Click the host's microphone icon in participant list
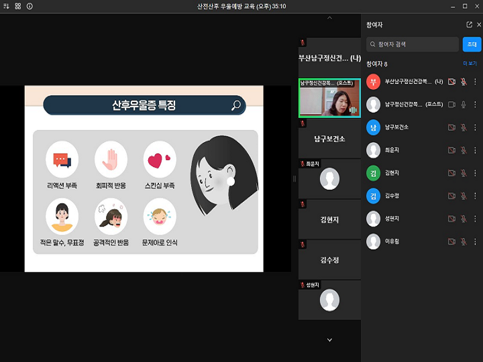The height and width of the screenshot is (362, 483). point(463,105)
